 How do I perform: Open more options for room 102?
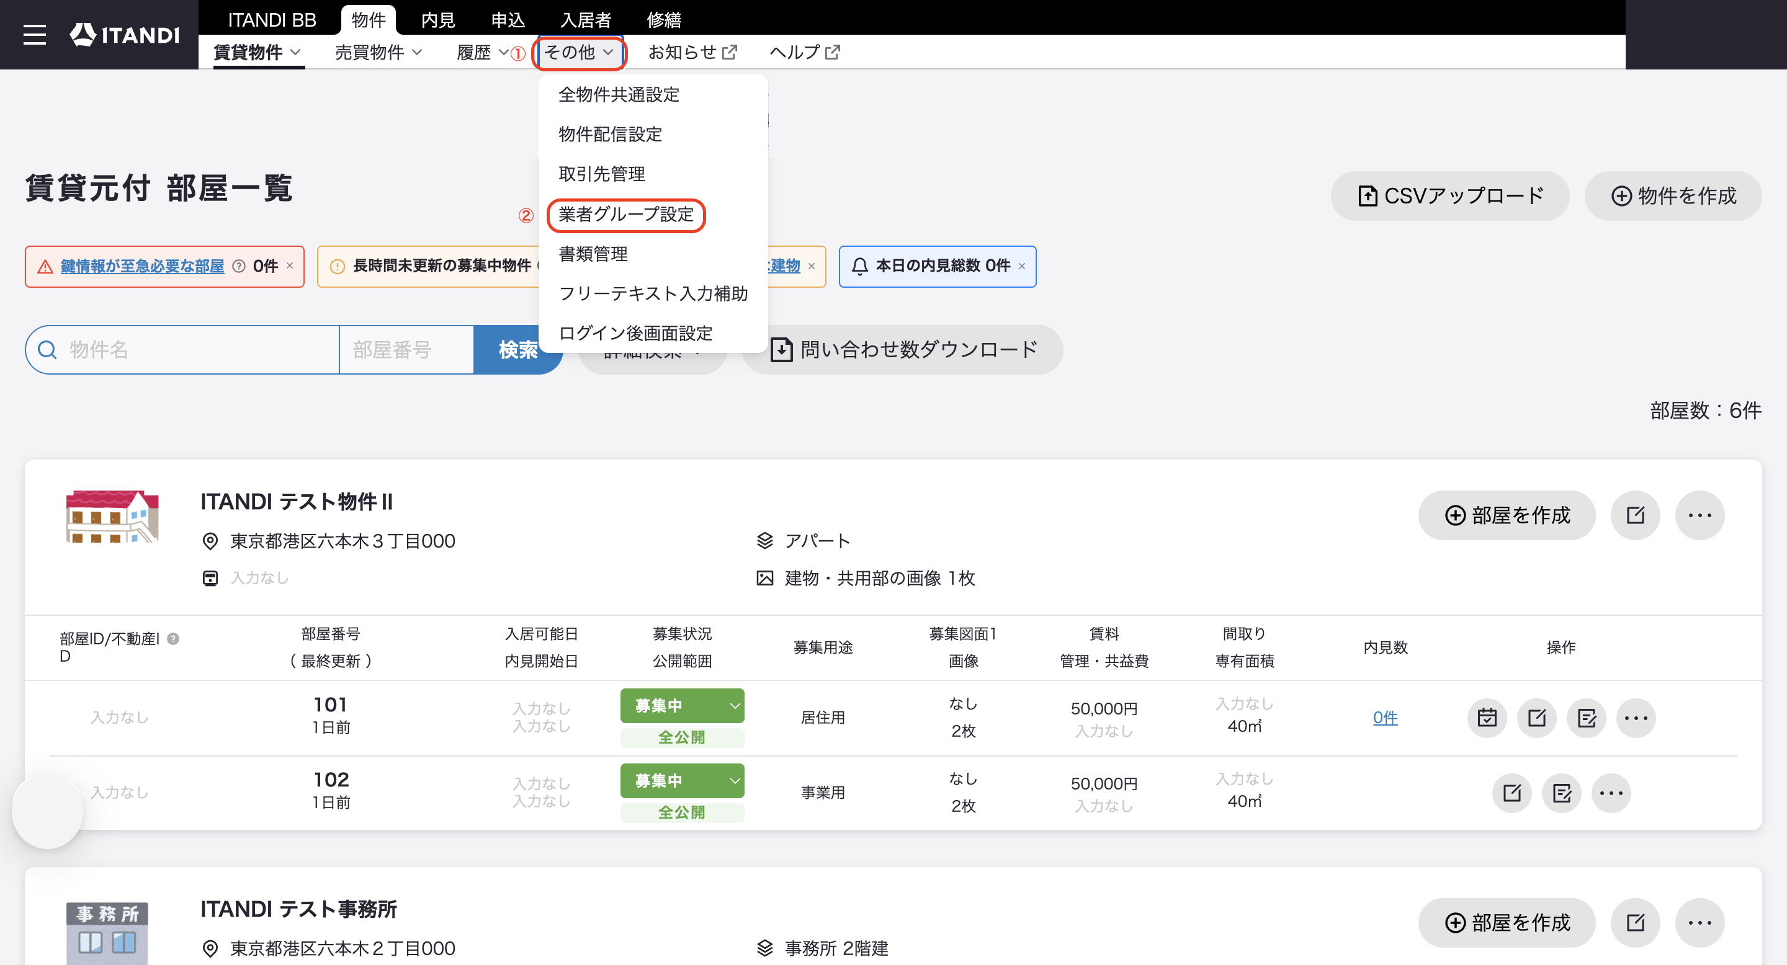pos(1611,793)
